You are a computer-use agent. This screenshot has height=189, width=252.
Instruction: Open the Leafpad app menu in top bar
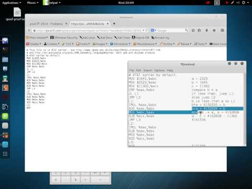coord(52,3)
